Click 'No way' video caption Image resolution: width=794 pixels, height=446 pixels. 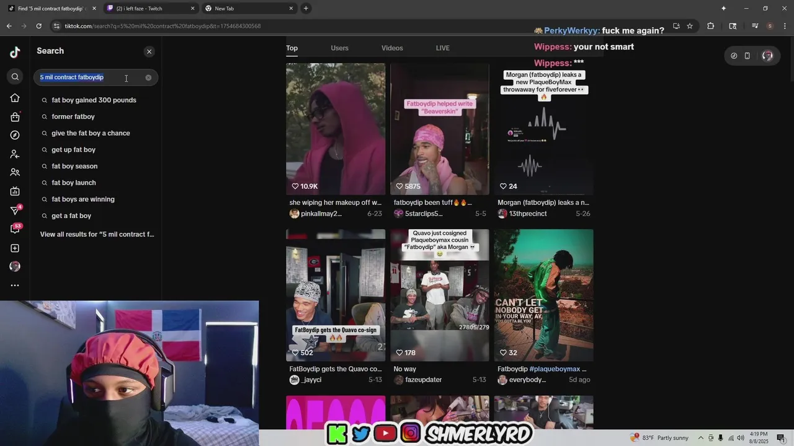click(405, 369)
